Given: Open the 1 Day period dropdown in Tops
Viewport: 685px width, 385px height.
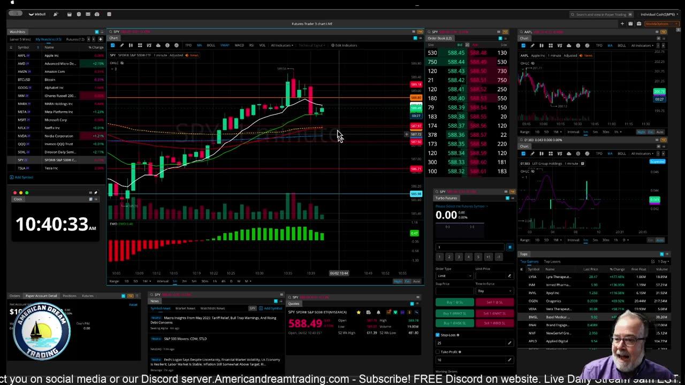Looking at the screenshot, I should (663, 261).
